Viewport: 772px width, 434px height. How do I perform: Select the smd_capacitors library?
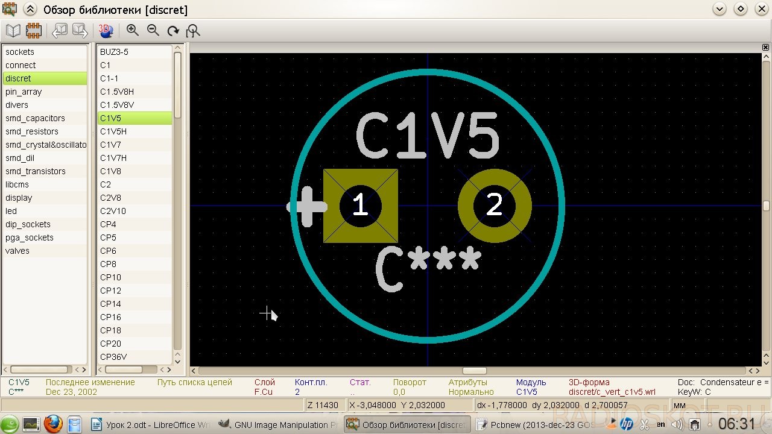[45, 118]
